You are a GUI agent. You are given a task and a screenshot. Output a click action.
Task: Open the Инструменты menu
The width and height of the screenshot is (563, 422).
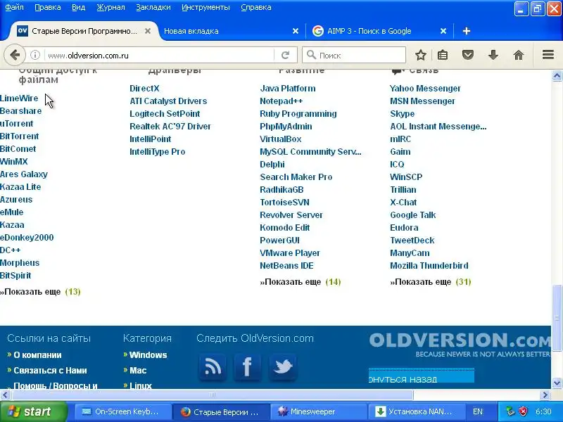pyautogui.click(x=205, y=7)
